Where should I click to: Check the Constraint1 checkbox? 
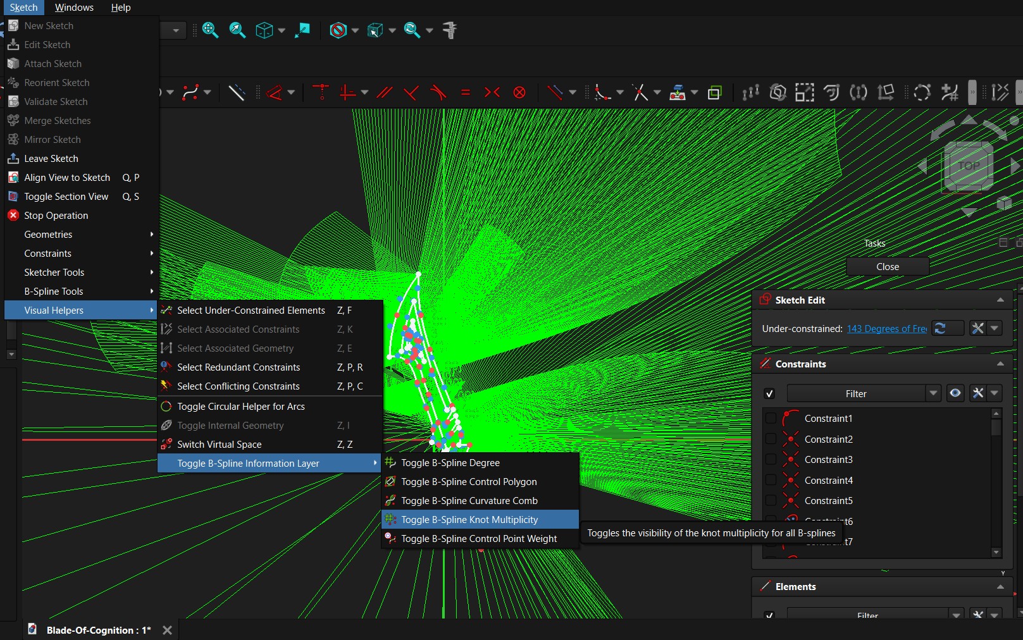click(771, 418)
